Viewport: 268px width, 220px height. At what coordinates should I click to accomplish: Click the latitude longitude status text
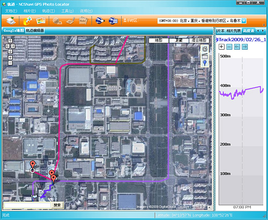click(194, 215)
